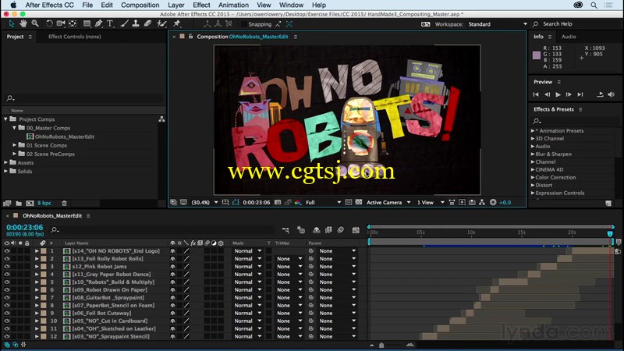
Task: Hide the s08 GuitarBot Spraypaint layer
Action: coord(7,298)
